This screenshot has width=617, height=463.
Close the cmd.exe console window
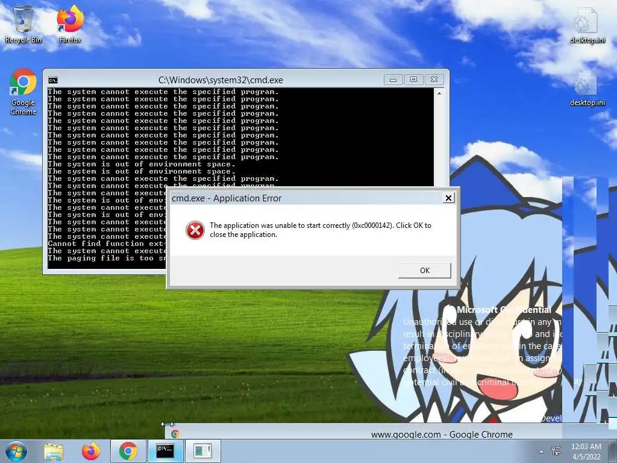434,80
